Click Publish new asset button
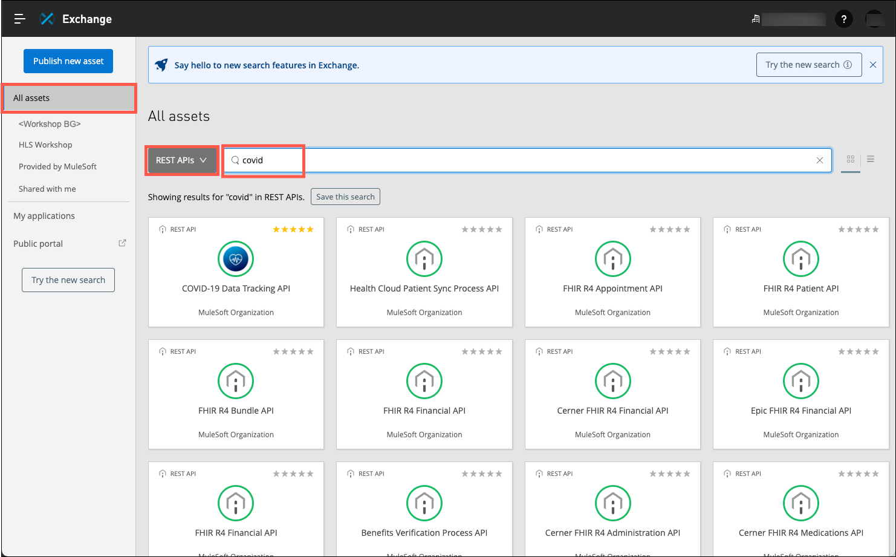Viewport: 896px width, 557px height. pos(68,61)
